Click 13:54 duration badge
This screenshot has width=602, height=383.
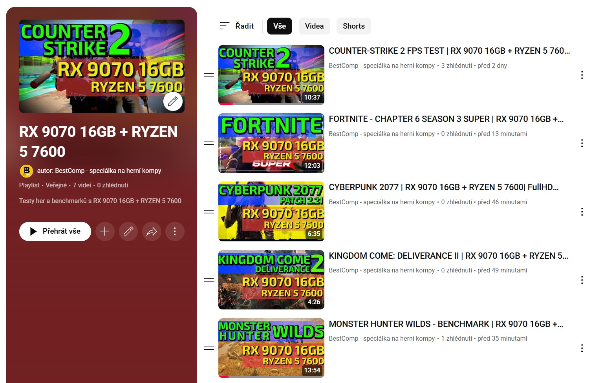click(312, 370)
